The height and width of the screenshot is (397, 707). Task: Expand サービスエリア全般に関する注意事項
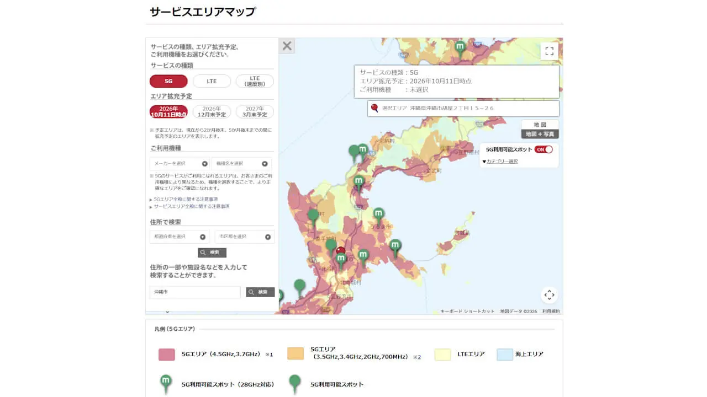pyautogui.click(x=192, y=206)
